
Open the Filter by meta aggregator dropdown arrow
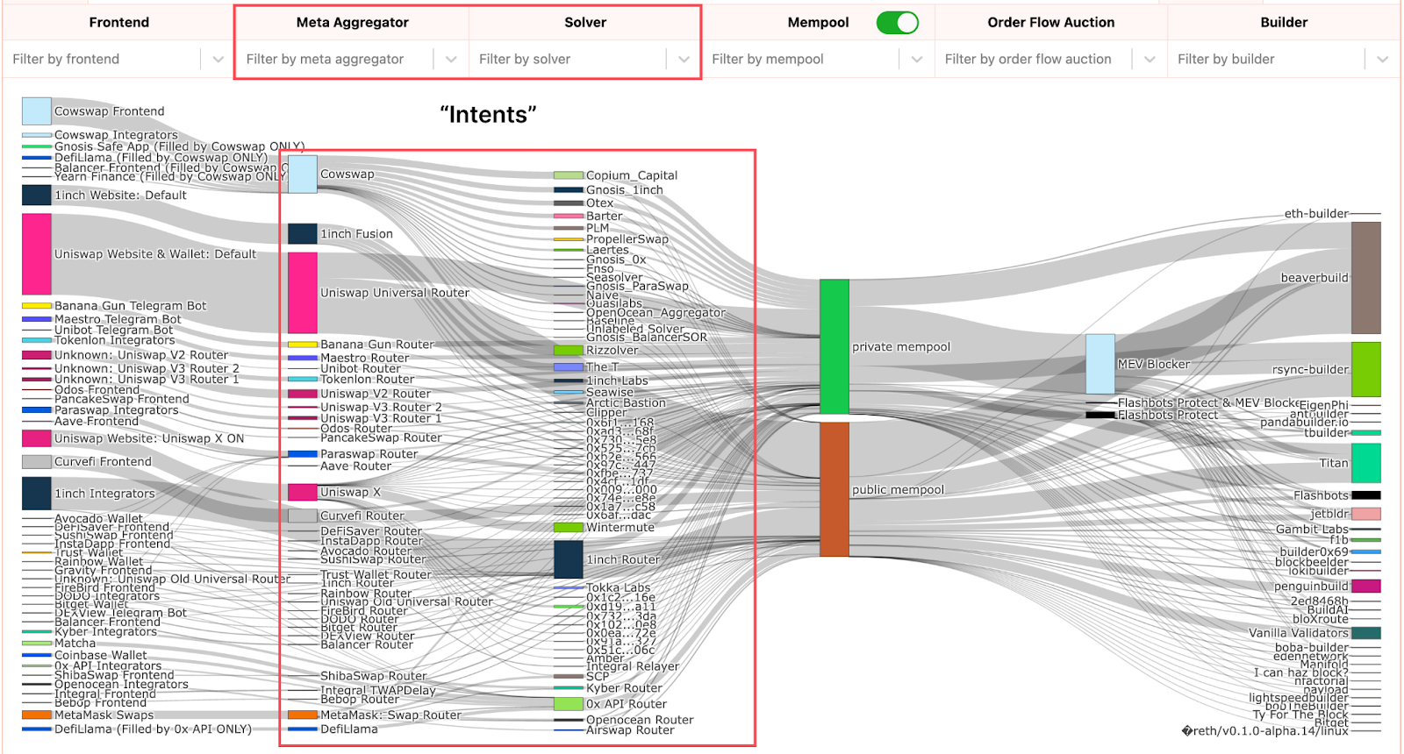coord(451,60)
